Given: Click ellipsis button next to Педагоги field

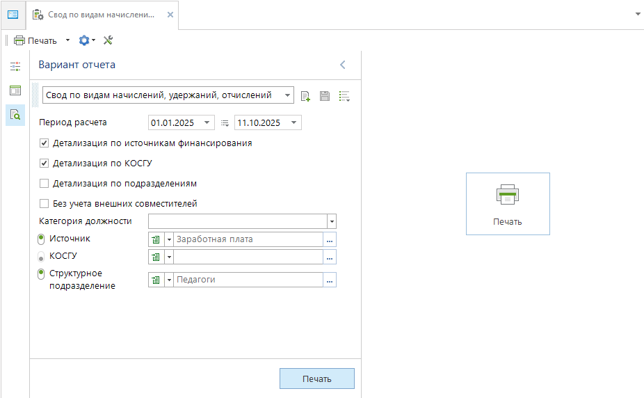Looking at the screenshot, I should click(330, 280).
